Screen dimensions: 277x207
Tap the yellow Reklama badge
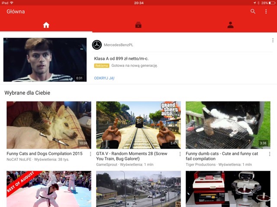pos(102,66)
